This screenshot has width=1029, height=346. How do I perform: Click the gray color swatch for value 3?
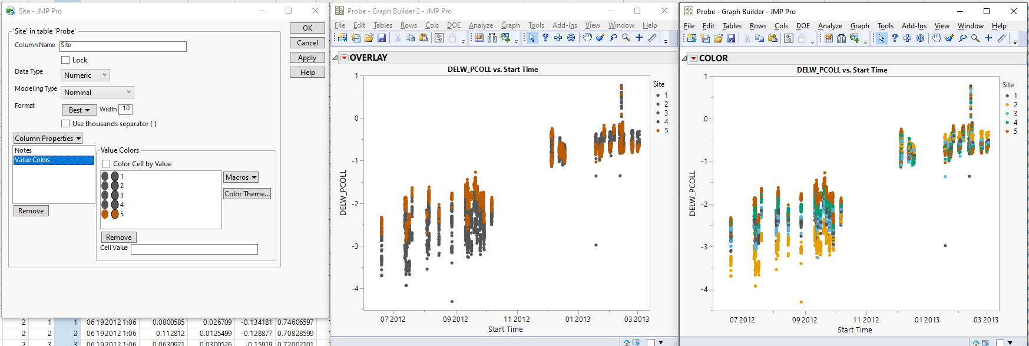[x=115, y=195]
